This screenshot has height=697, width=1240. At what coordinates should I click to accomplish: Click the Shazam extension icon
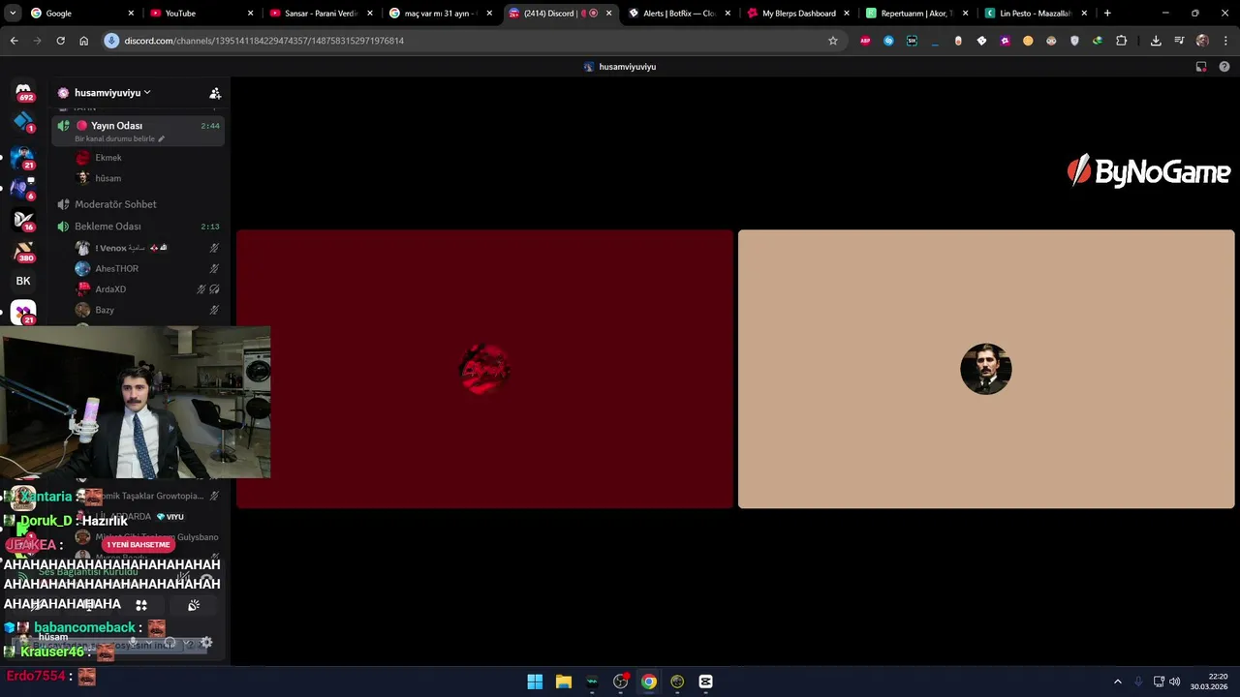888,41
